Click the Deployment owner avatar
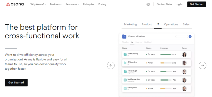Screen dimensions: 212x97 tap(184, 88)
